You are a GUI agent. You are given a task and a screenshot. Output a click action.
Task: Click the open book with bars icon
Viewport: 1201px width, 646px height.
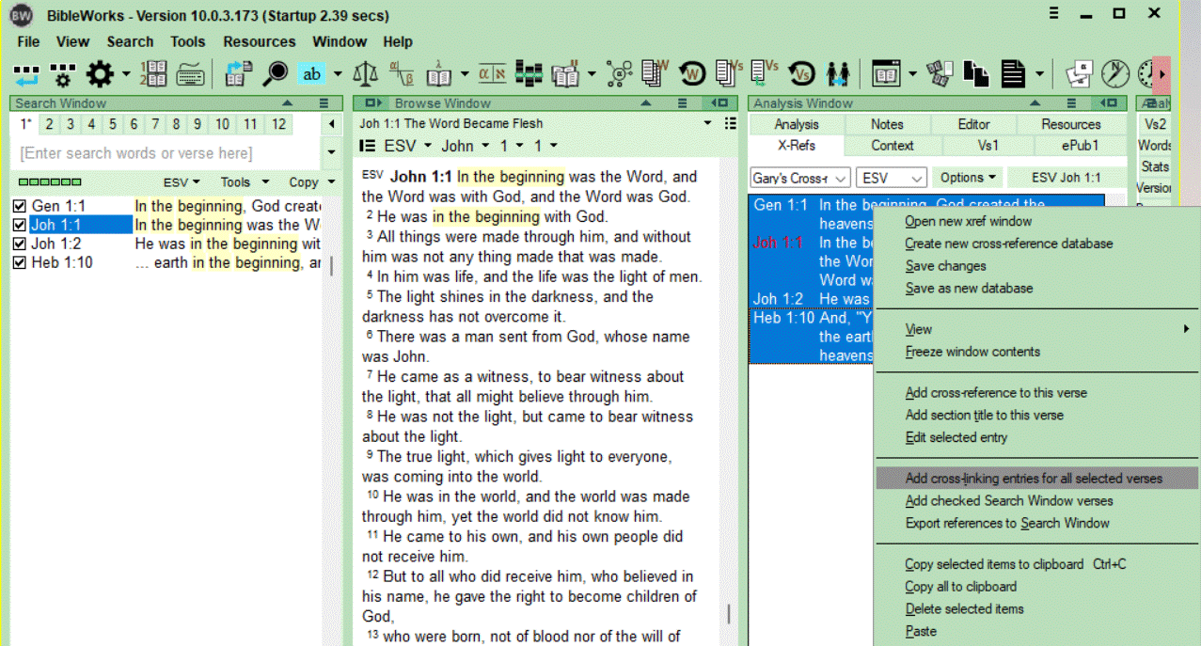(x=565, y=73)
